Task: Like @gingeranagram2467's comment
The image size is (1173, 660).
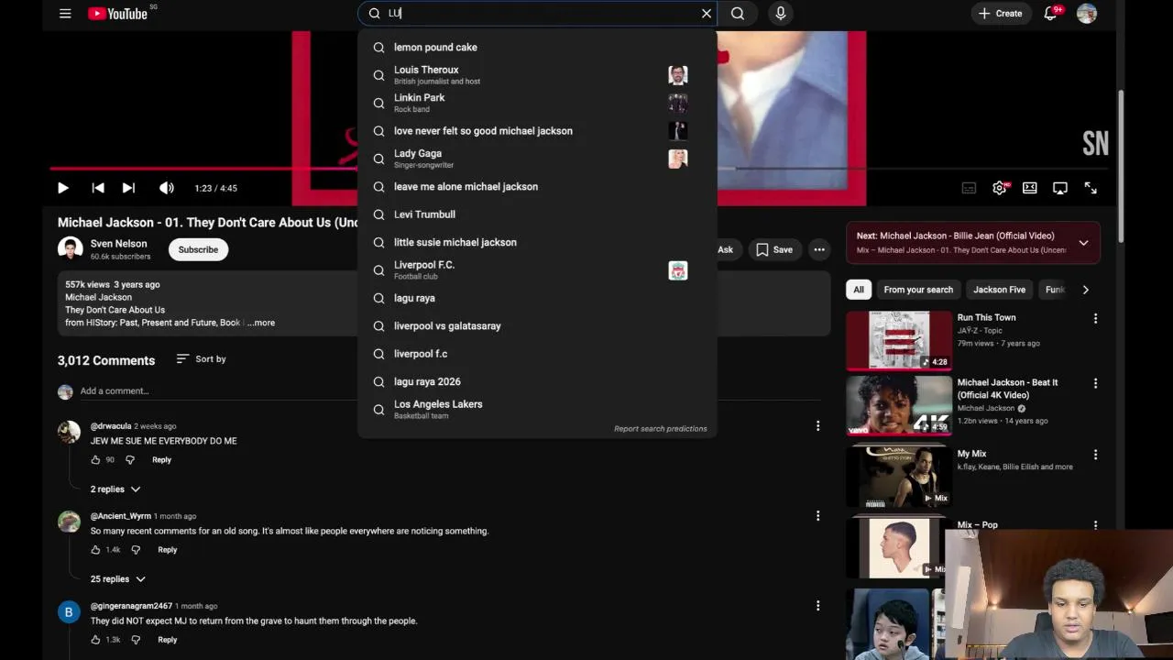Action: (95, 640)
